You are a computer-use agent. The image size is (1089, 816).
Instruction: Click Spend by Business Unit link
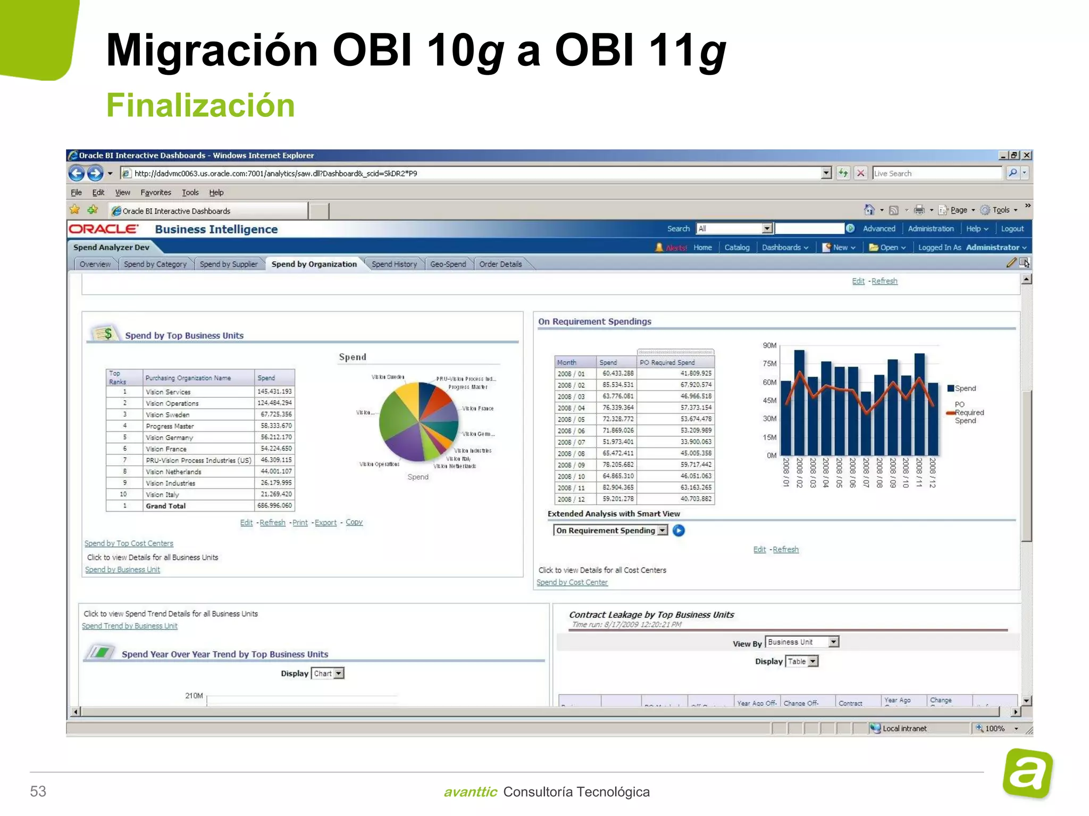click(x=122, y=569)
